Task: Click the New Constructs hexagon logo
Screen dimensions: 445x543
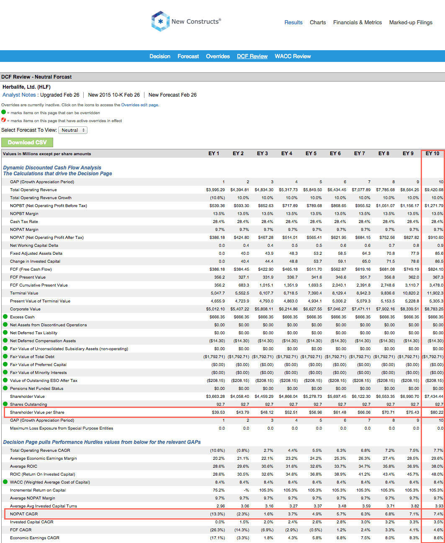Action: (160, 21)
